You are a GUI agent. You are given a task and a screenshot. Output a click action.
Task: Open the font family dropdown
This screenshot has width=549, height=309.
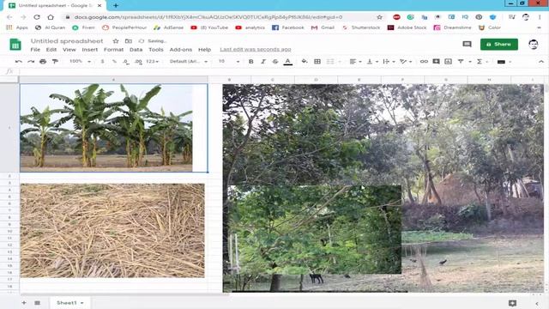(189, 61)
